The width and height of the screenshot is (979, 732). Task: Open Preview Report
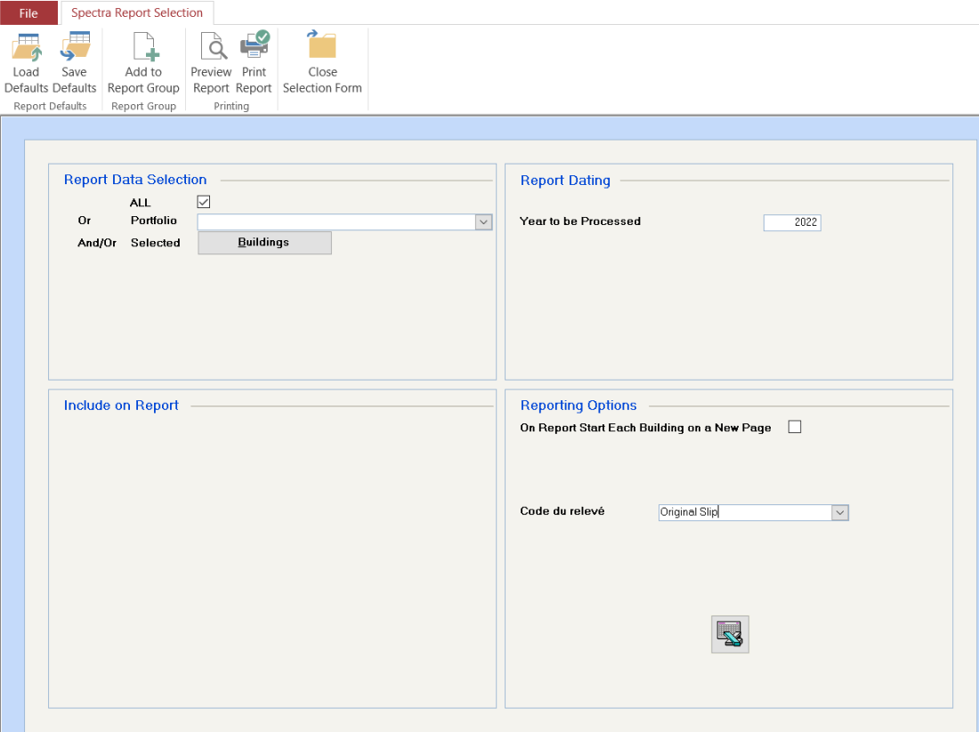(211, 63)
